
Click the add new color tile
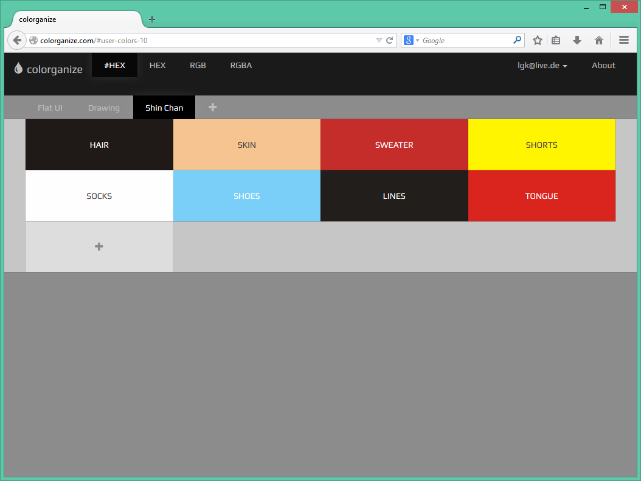click(x=99, y=247)
